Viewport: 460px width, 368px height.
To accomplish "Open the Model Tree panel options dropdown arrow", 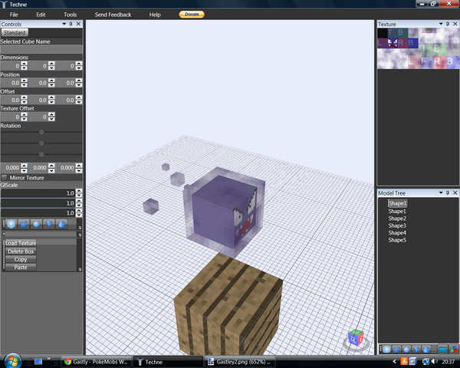I will point(441,193).
